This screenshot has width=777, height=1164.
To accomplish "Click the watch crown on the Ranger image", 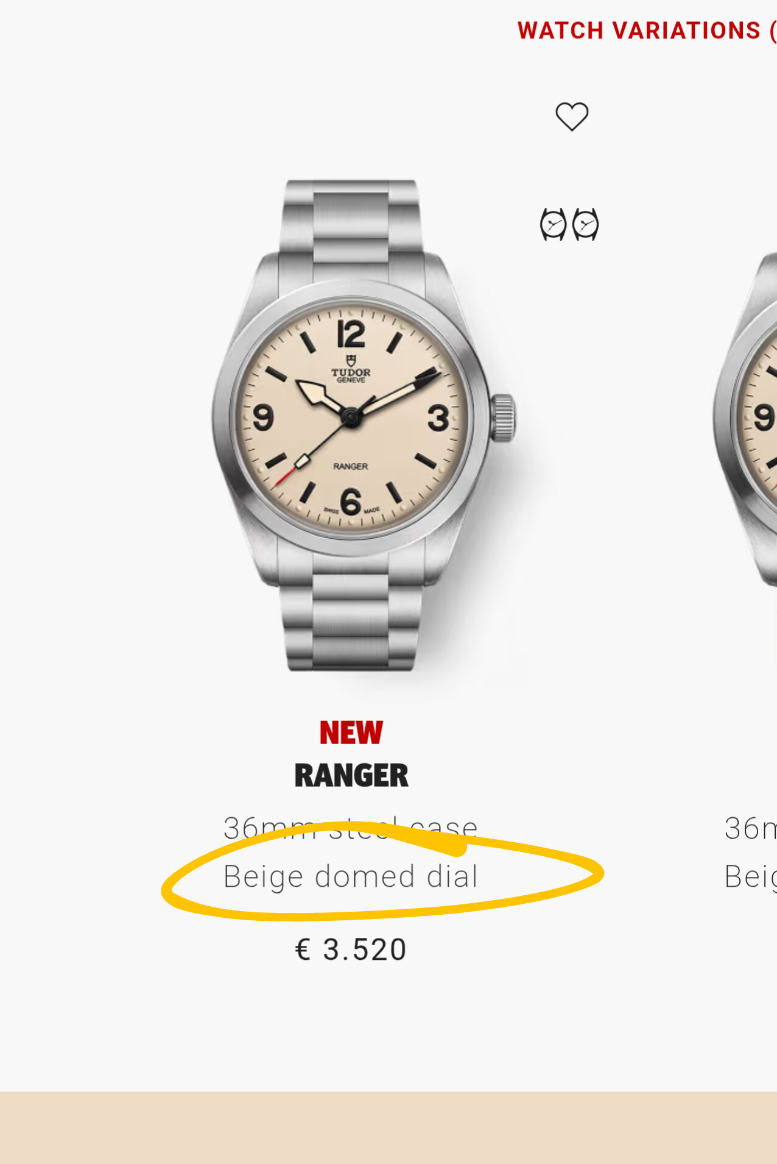I will tap(504, 417).
